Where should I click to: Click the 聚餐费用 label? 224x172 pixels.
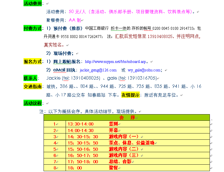pyautogui.click(x=55, y=20)
